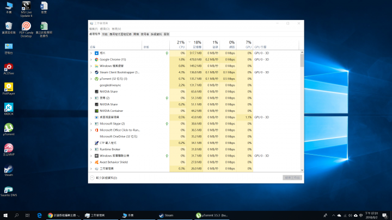Open the Suunto DM5 desktop shortcut
The height and width of the screenshot is (220, 392).
[9, 191]
